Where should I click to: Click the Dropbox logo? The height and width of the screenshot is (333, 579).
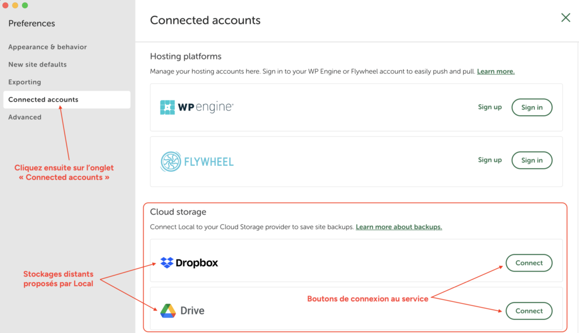[x=189, y=262]
